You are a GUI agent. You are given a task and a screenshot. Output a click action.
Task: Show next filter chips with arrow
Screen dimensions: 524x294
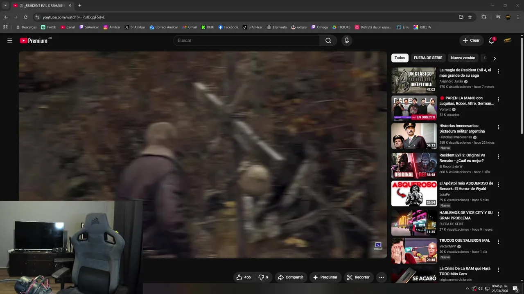coord(494,58)
